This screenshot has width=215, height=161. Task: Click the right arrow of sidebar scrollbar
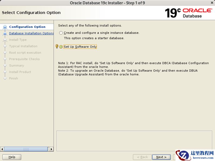point(51,149)
